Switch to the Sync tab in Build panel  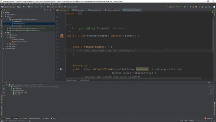10,83
